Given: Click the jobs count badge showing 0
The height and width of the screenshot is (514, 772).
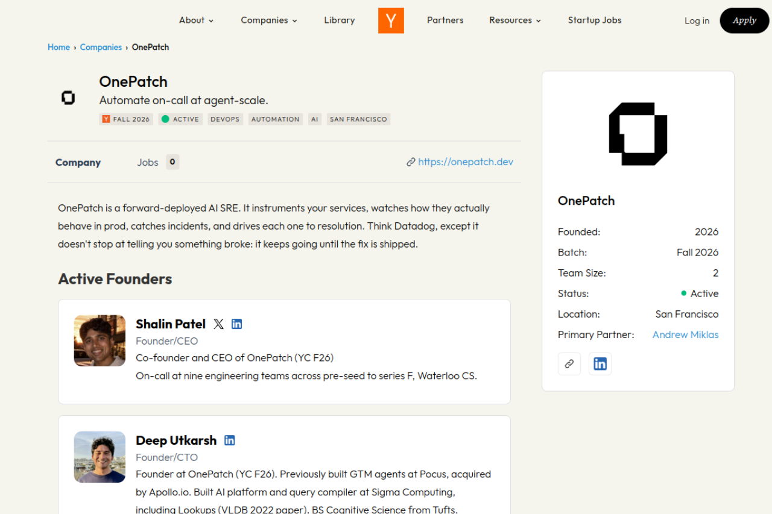Looking at the screenshot, I should [172, 162].
